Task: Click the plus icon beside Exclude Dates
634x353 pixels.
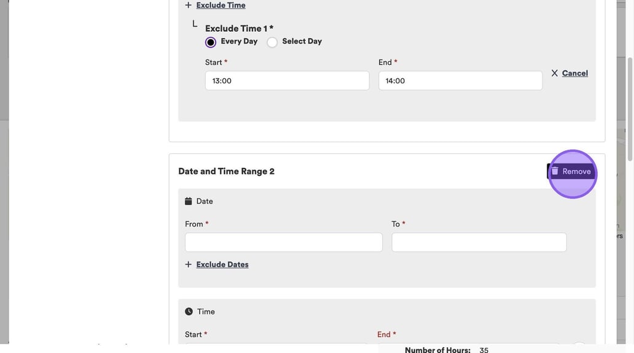Action: pyautogui.click(x=188, y=265)
